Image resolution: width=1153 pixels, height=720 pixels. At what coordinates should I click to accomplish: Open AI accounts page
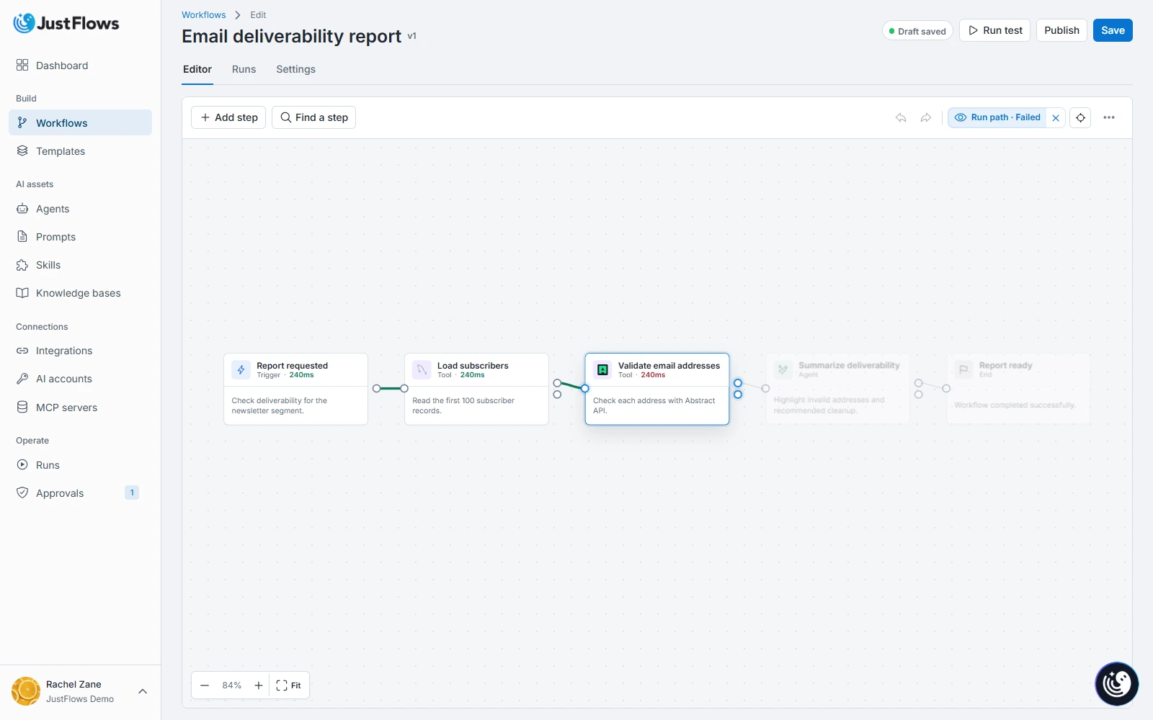click(x=80, y=379)
